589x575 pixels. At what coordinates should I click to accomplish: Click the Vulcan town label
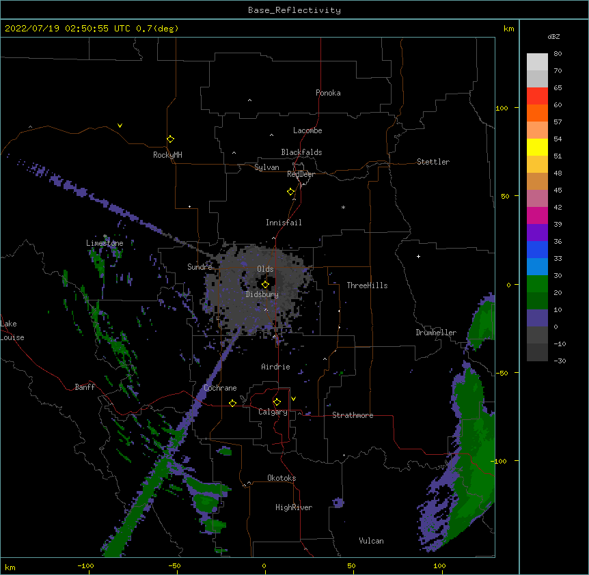371,541
